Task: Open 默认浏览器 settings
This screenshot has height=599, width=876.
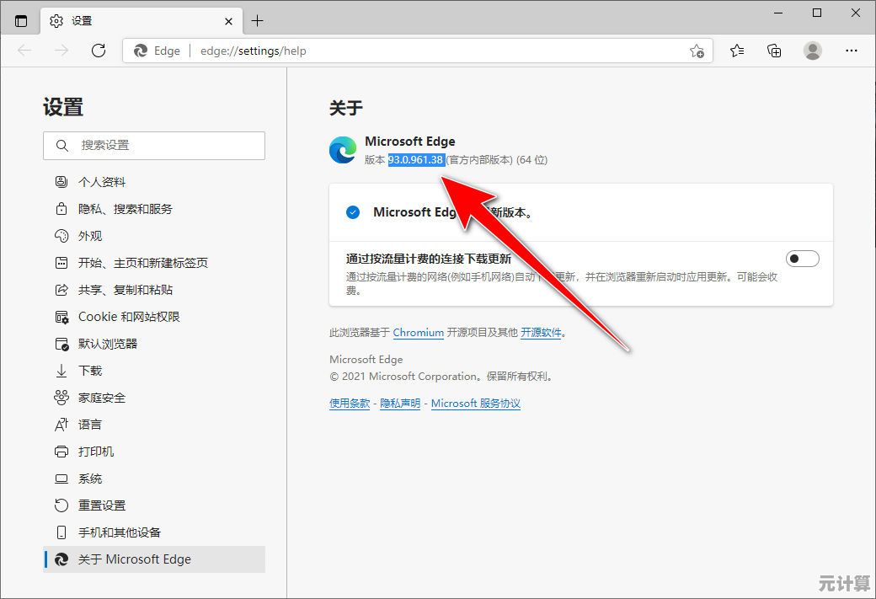Action: [154, 344]
